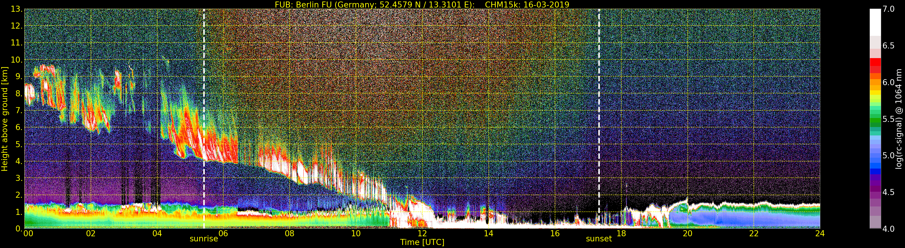Click the "08" time-axis tick label
This screenshot has width=905, height=248.
tap(290, 234)
